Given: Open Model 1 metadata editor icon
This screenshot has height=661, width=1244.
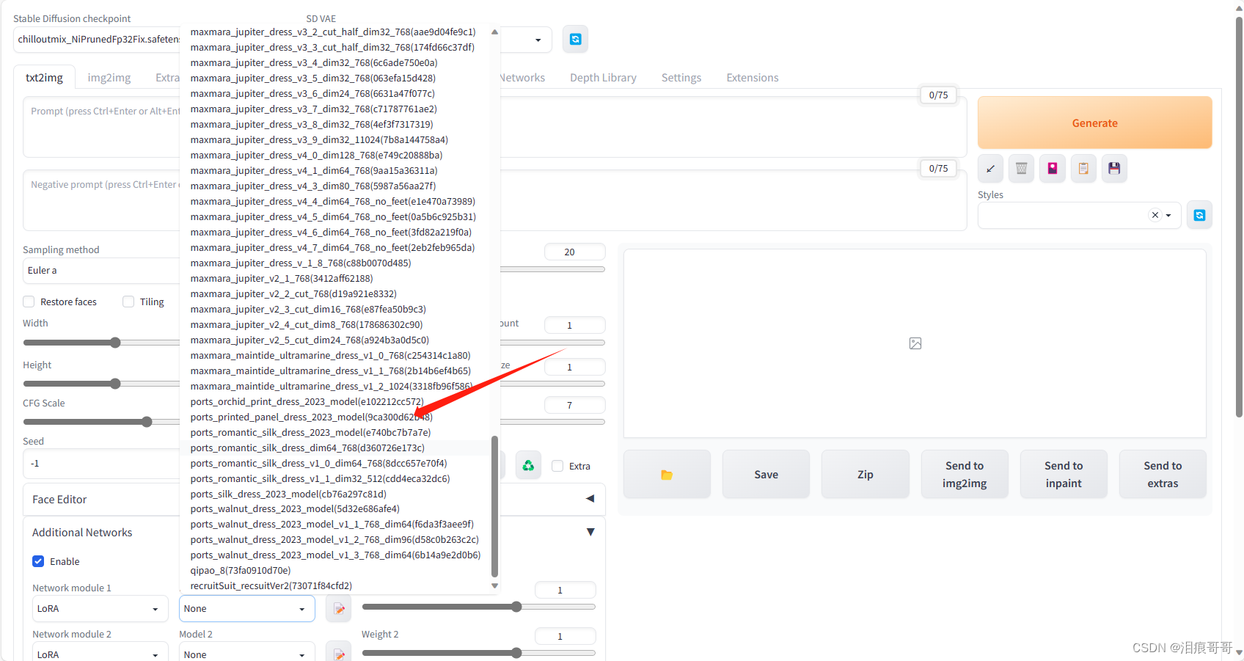Looking at the screenshot, I should click(x=339, y=609).
